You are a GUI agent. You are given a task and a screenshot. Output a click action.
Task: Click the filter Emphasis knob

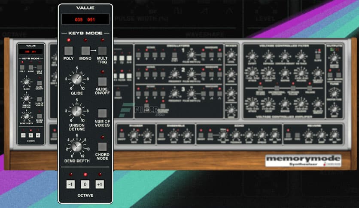(x=268, y=56)
